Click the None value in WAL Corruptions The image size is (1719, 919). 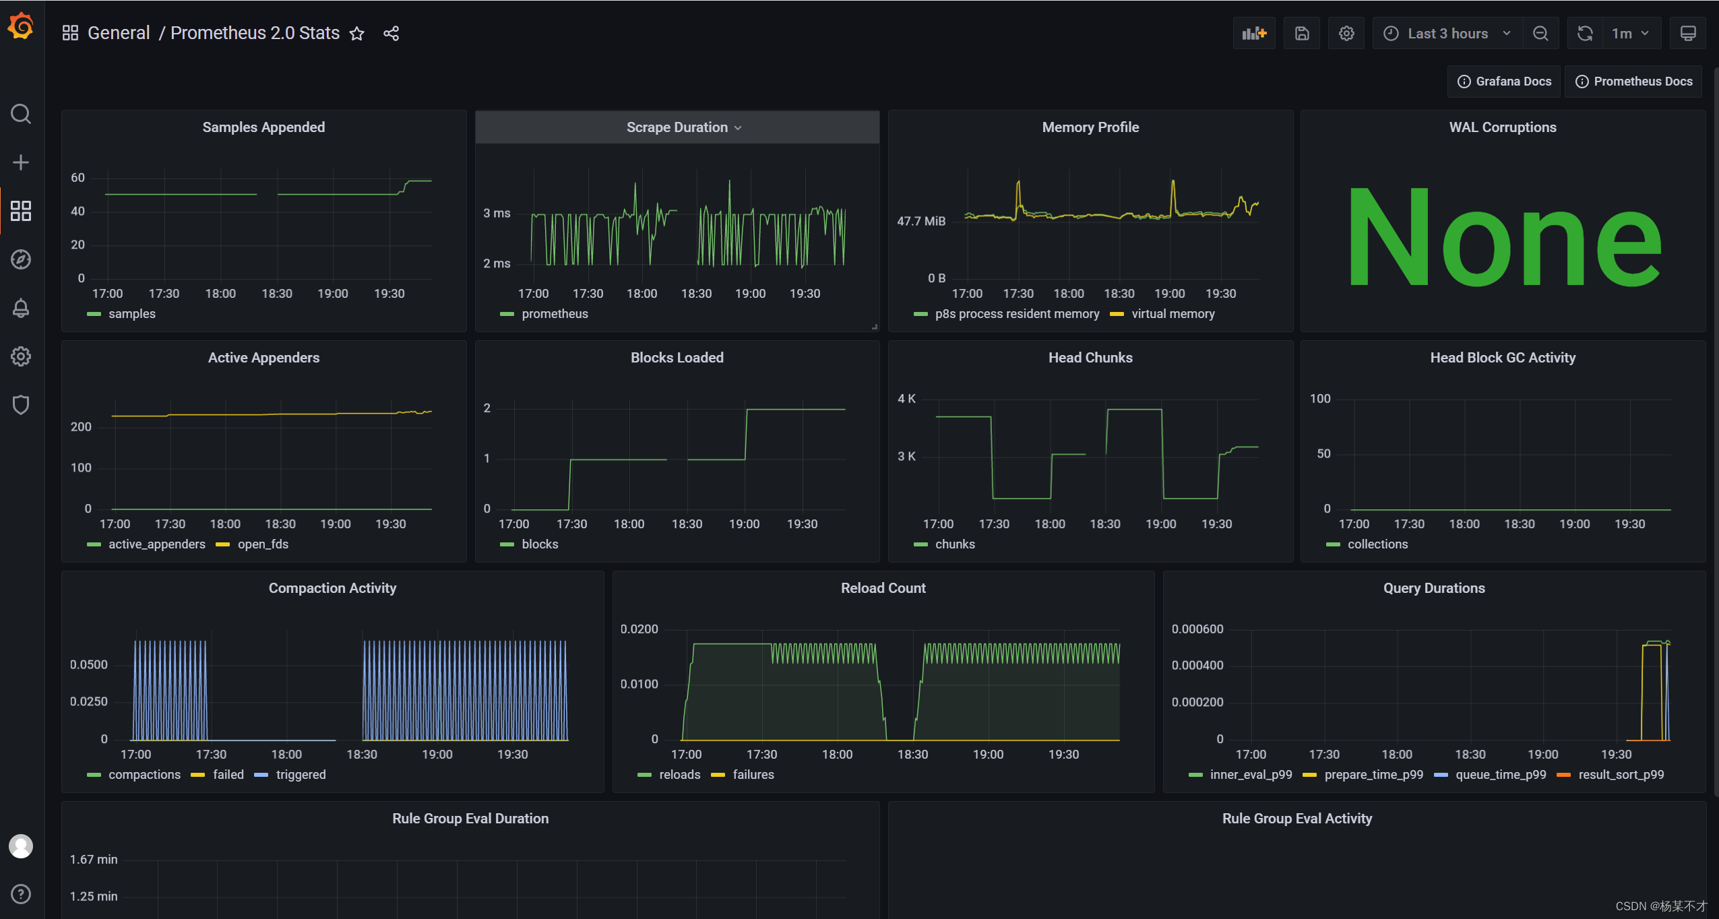tap(1504, 238)
